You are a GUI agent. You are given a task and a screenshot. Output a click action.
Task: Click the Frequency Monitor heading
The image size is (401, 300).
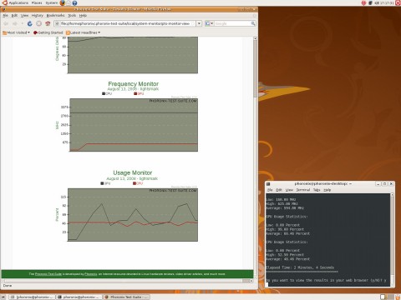134,83
